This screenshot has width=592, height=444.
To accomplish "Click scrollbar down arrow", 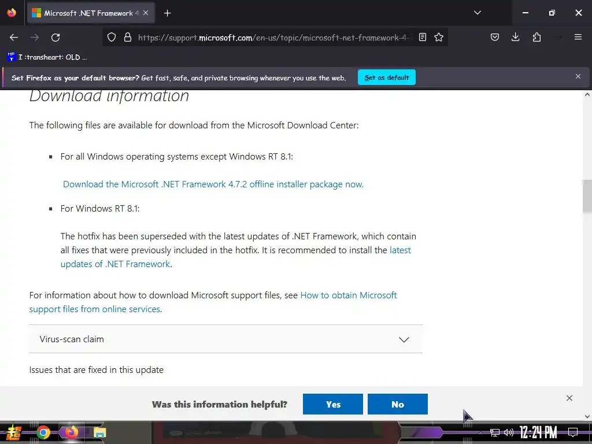I will coord(587,416).
